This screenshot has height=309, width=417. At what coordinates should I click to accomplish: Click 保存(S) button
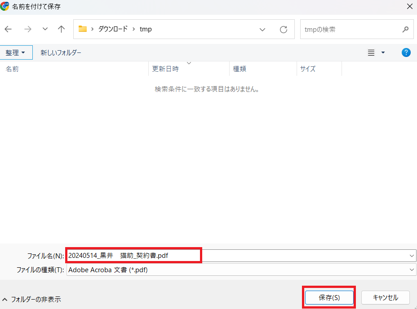pos(329,297)
